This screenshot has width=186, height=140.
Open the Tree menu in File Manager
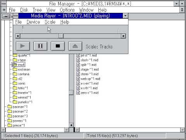point(37,10)
